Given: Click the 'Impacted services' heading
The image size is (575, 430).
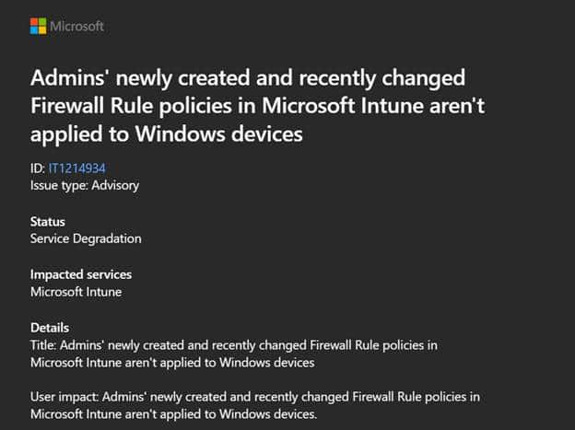Looking at the screenshot, I should tap(81, 274).
